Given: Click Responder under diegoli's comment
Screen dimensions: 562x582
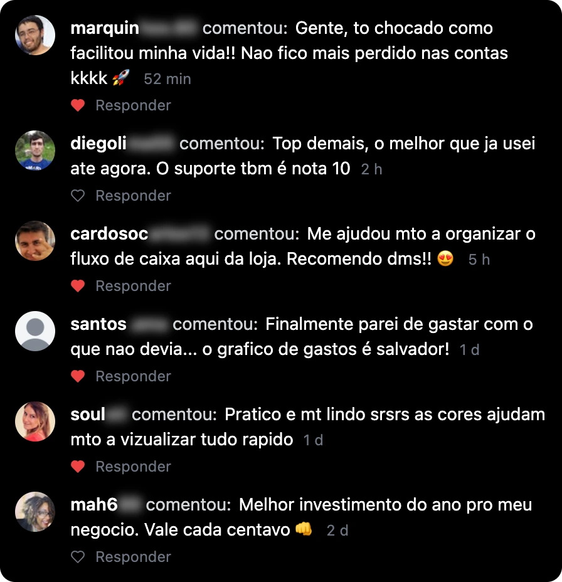Looking at the screenshot, I should coord(133,196).
